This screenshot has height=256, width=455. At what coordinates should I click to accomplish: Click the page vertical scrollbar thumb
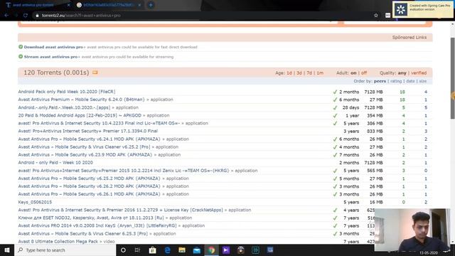pos(452,78)
